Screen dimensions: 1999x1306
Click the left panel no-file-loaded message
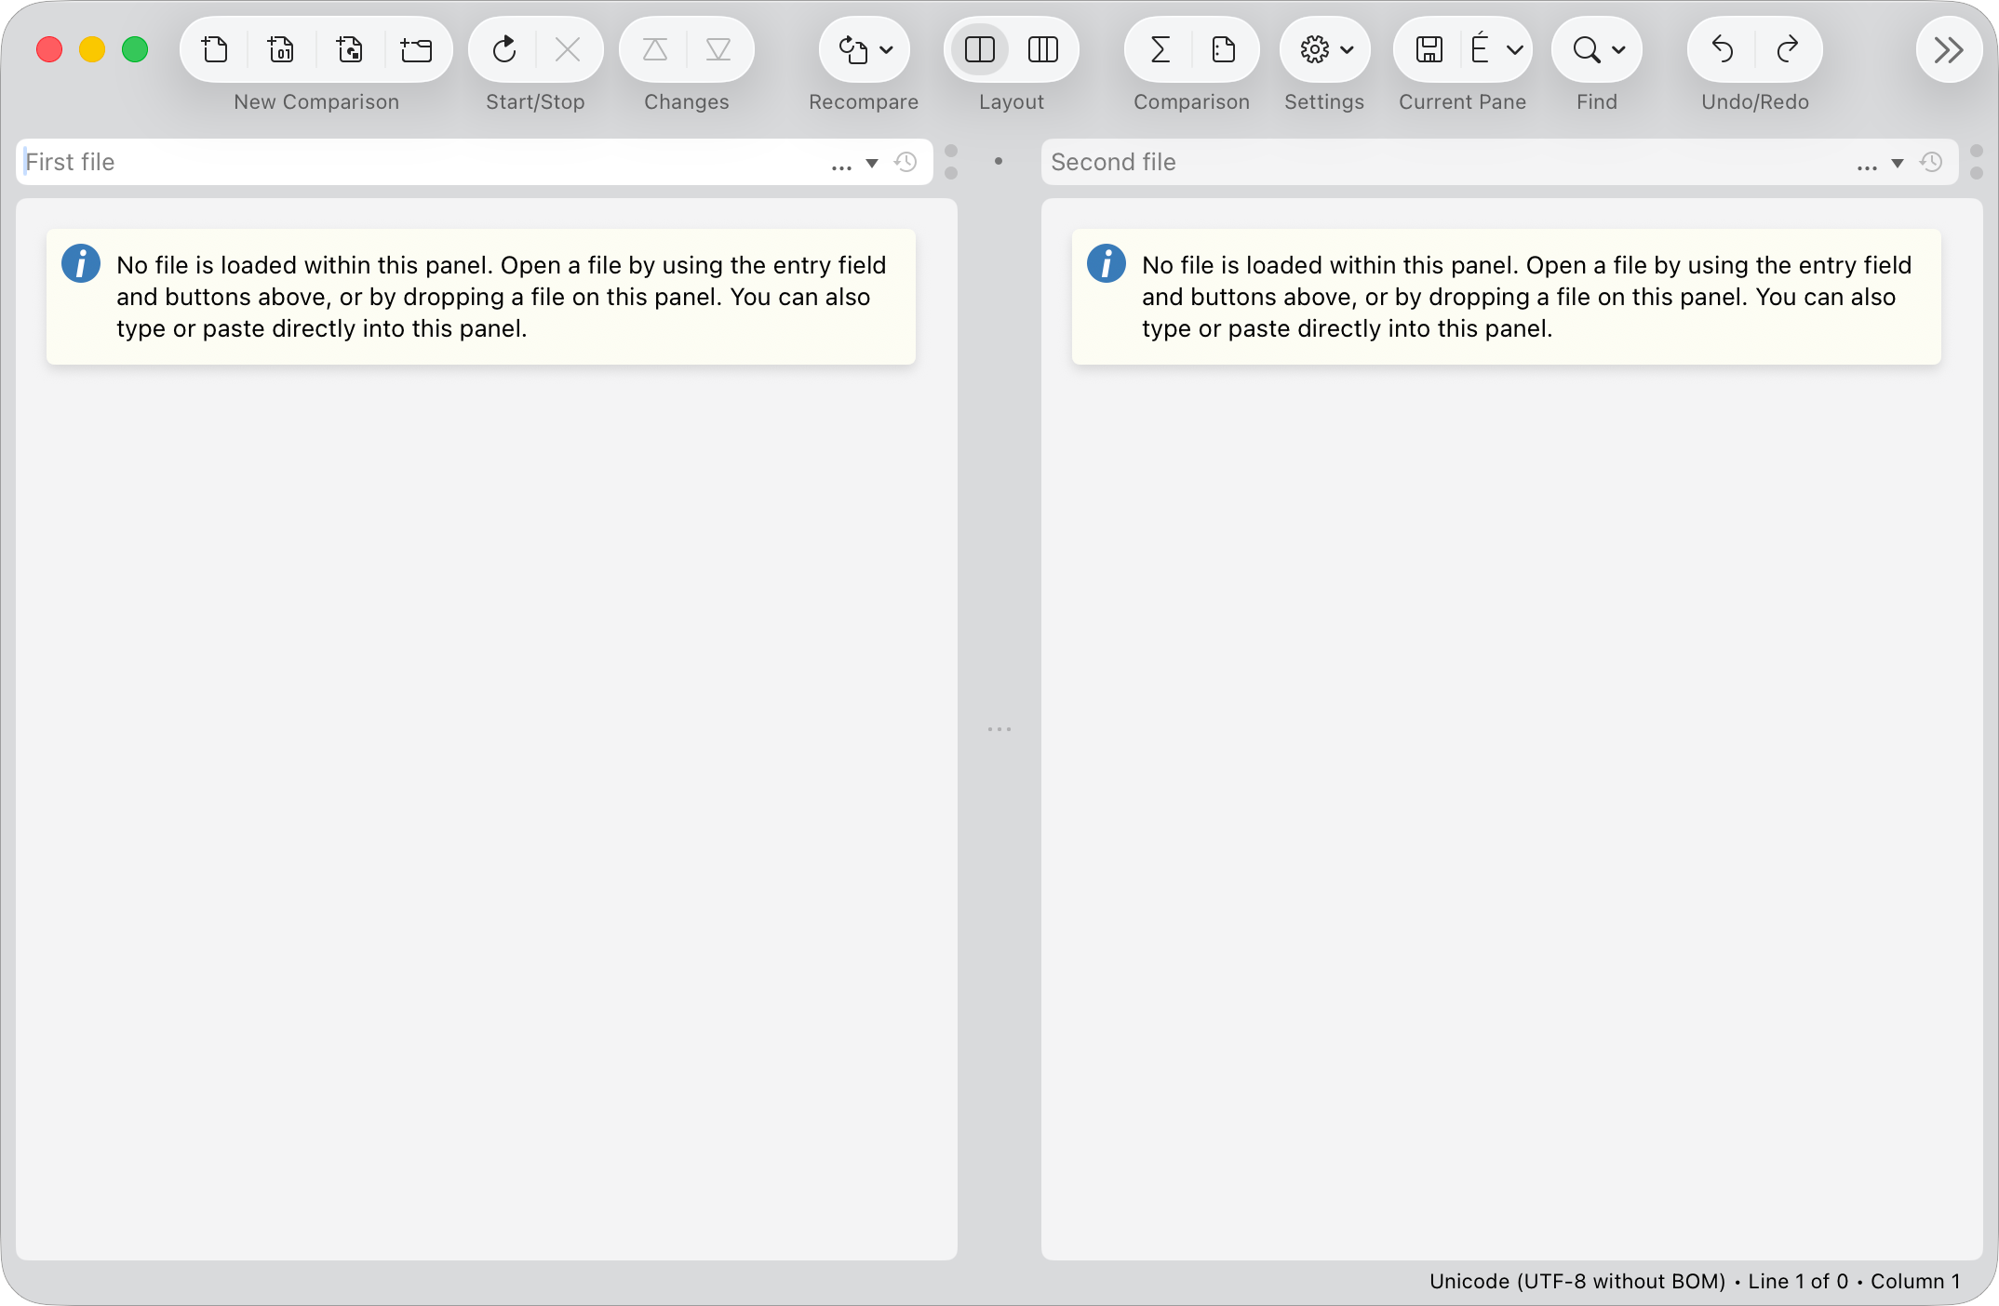pos(502,297)
